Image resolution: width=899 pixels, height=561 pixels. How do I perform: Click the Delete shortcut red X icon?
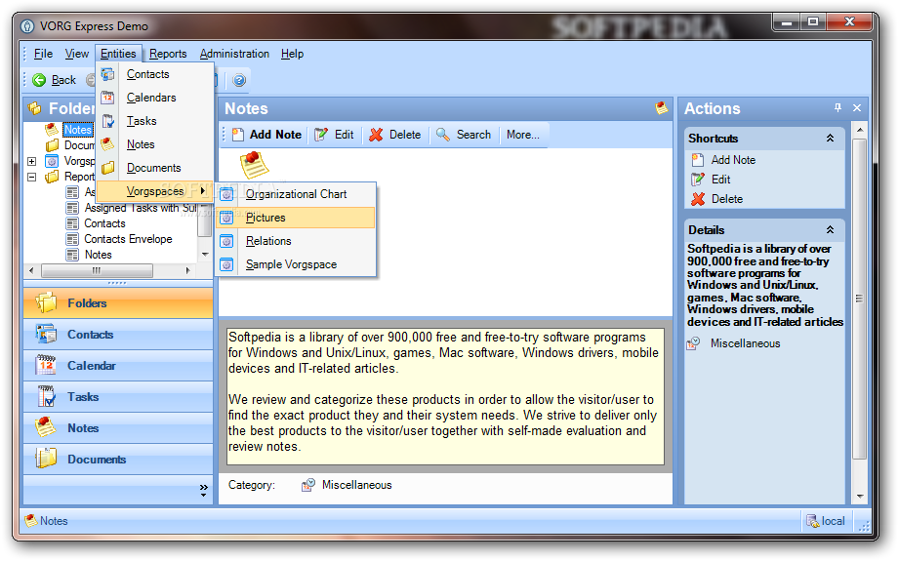pos(698,199)
